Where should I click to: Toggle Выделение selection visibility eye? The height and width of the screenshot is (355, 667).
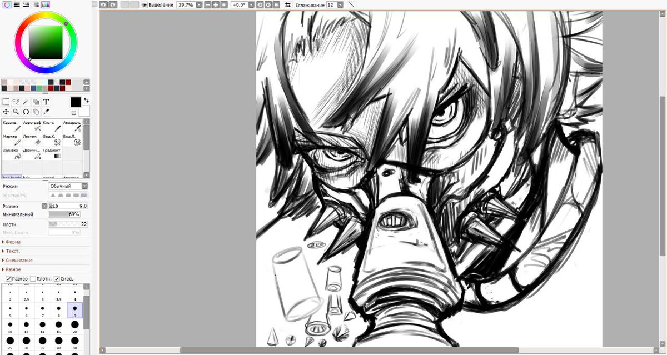144,4
